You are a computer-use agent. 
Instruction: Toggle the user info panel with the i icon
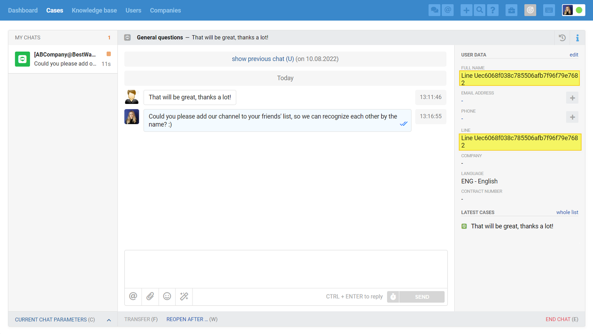pos(578,37)
